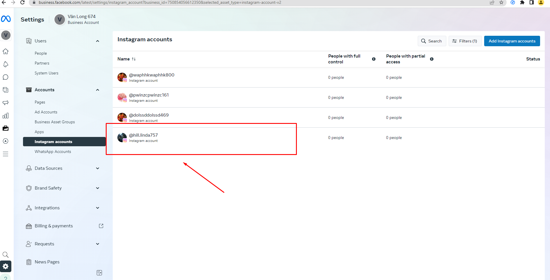Go to Ad Accounts in sidebar
Viewport: 550px width, 280px height.
point(46,112)
